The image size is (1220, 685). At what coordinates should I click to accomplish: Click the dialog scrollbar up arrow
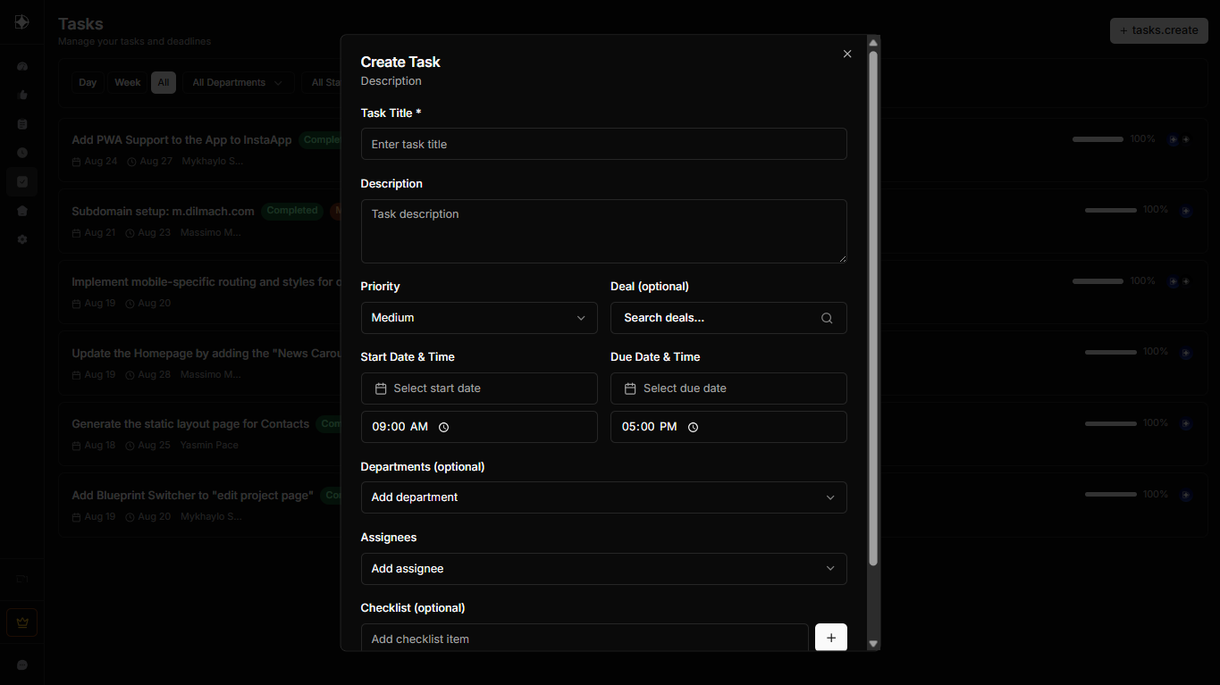pyautogui.click(x=873, y=42)
